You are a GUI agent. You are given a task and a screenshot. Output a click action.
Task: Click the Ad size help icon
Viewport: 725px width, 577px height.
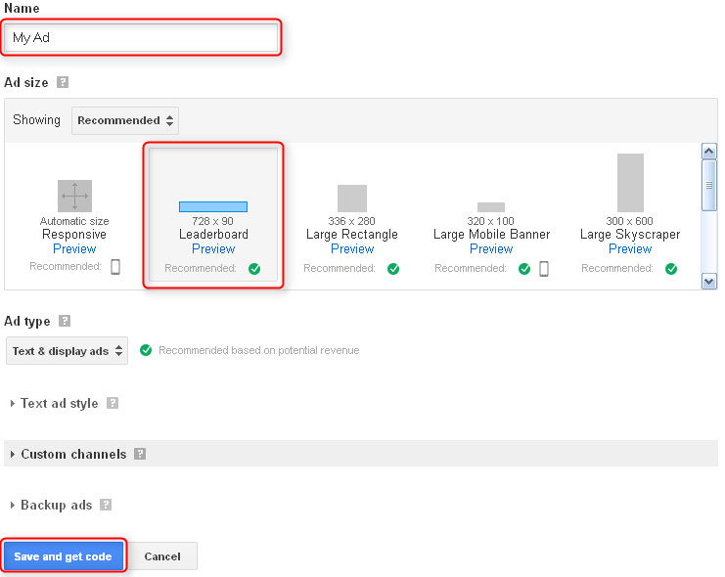(63, 82)
